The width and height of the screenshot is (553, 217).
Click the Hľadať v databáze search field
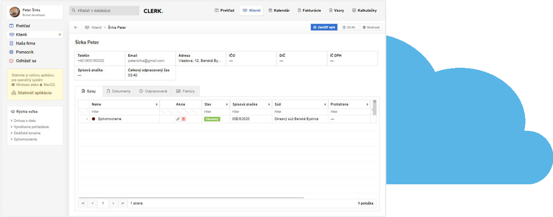click(x=104, y=10)
